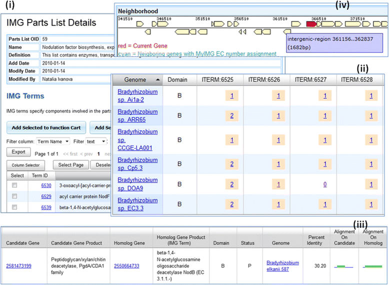The image size is (389, 285).
Task: Check the checkbox for term 6530
Action: (14, 185)
